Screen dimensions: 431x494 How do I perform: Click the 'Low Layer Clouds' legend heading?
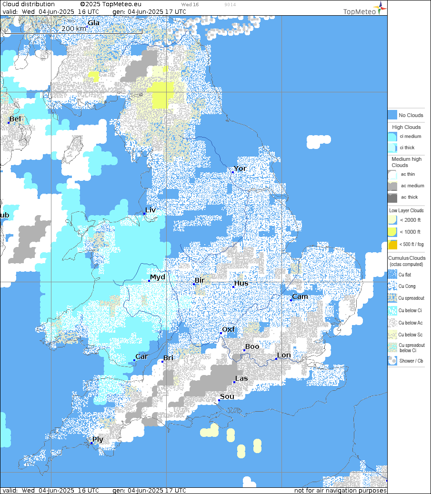pyautogui.click(x=406, y=210)
